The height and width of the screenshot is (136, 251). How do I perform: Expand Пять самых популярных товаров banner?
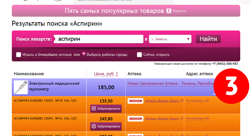126,11
